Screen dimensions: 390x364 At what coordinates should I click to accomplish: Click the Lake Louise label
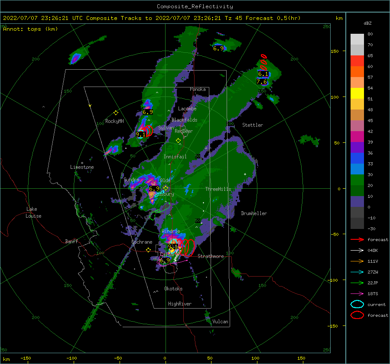(33, 213)
